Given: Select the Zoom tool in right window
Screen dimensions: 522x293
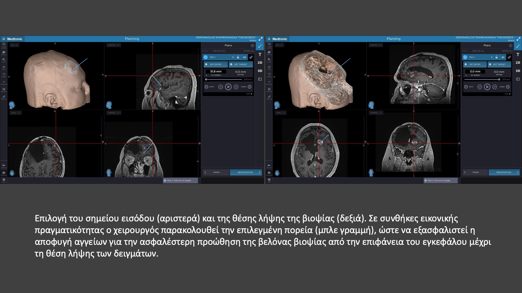Looking at the screenshot, I should click(x=269, y=60).
